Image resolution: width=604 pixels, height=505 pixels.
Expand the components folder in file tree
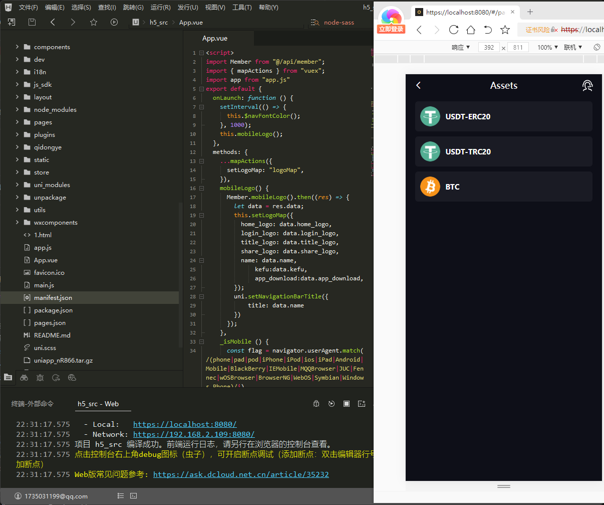(x=17, y=47)
